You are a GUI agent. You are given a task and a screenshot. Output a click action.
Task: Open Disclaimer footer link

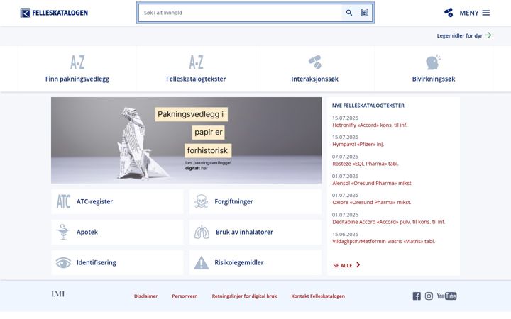(x=145, y=296)
